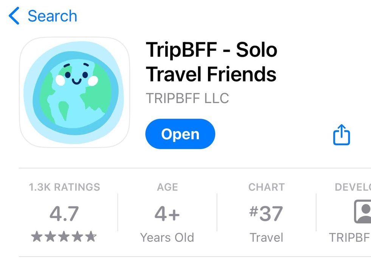Tap the back chevron arrow
This screenshot has height=265, width=371.
[14, 16]
